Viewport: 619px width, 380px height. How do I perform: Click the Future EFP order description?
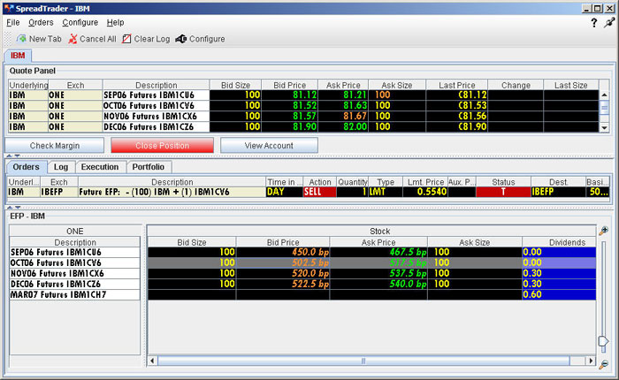coord(172,192)
